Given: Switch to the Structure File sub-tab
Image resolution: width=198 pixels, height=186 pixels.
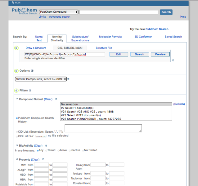Looking at the screenshot, I should (104, 48).
